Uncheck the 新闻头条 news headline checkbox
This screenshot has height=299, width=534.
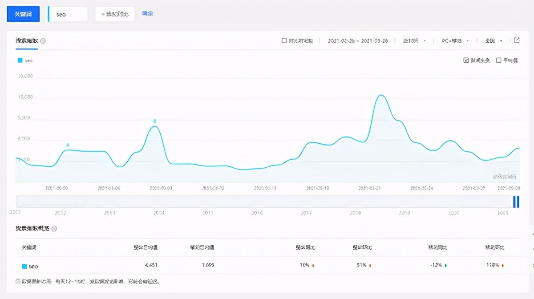[x=466, y=61]
